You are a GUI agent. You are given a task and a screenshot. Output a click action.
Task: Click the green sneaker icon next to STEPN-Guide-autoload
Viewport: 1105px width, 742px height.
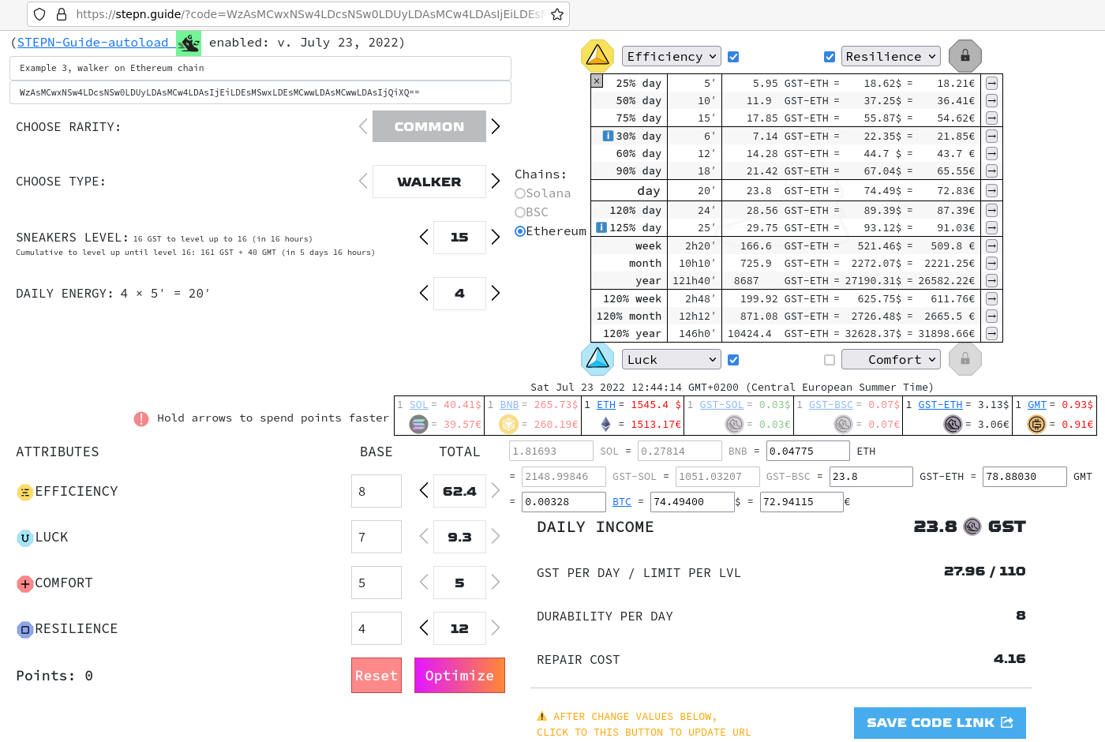(x=189, y=43)
